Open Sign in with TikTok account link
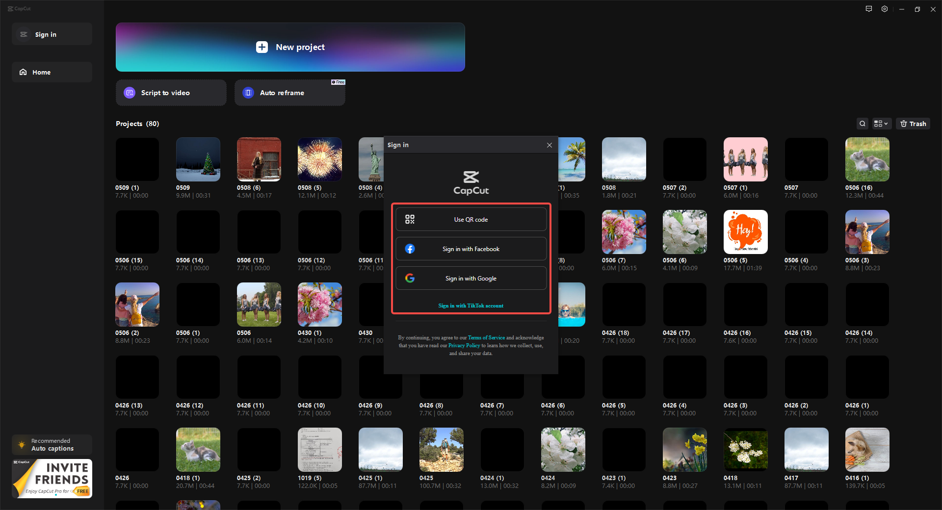The image size is (942, 510). pos(471,306)
